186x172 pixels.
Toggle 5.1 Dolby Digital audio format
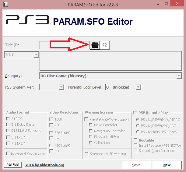(8, 125)
